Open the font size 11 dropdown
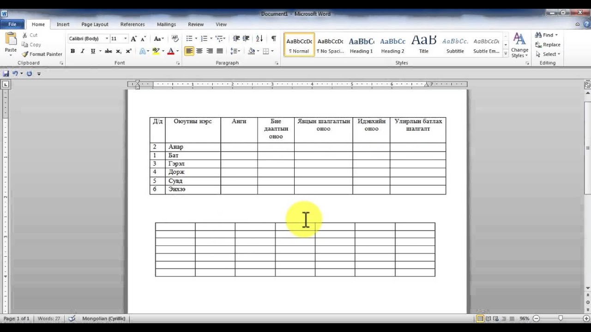This screenshot has width=591, height=332. tap(125, 39)
